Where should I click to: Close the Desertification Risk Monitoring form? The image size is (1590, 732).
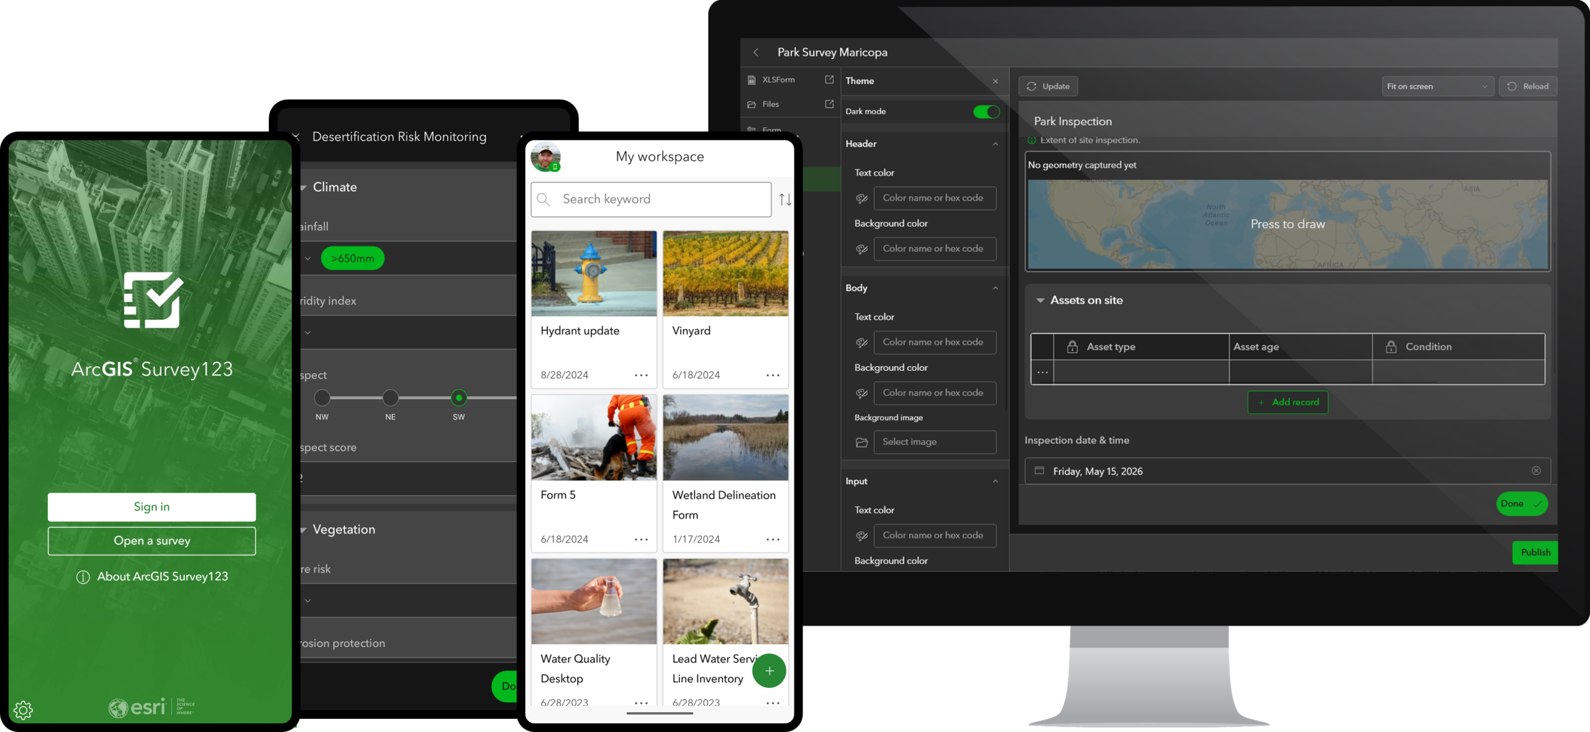(296, 137)
